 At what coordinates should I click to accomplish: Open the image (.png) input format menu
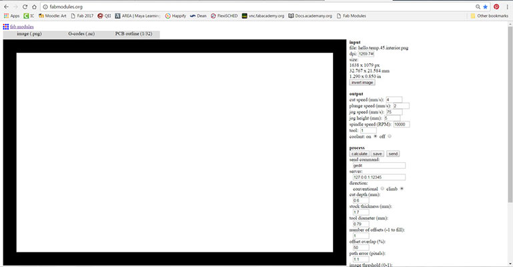29,33
